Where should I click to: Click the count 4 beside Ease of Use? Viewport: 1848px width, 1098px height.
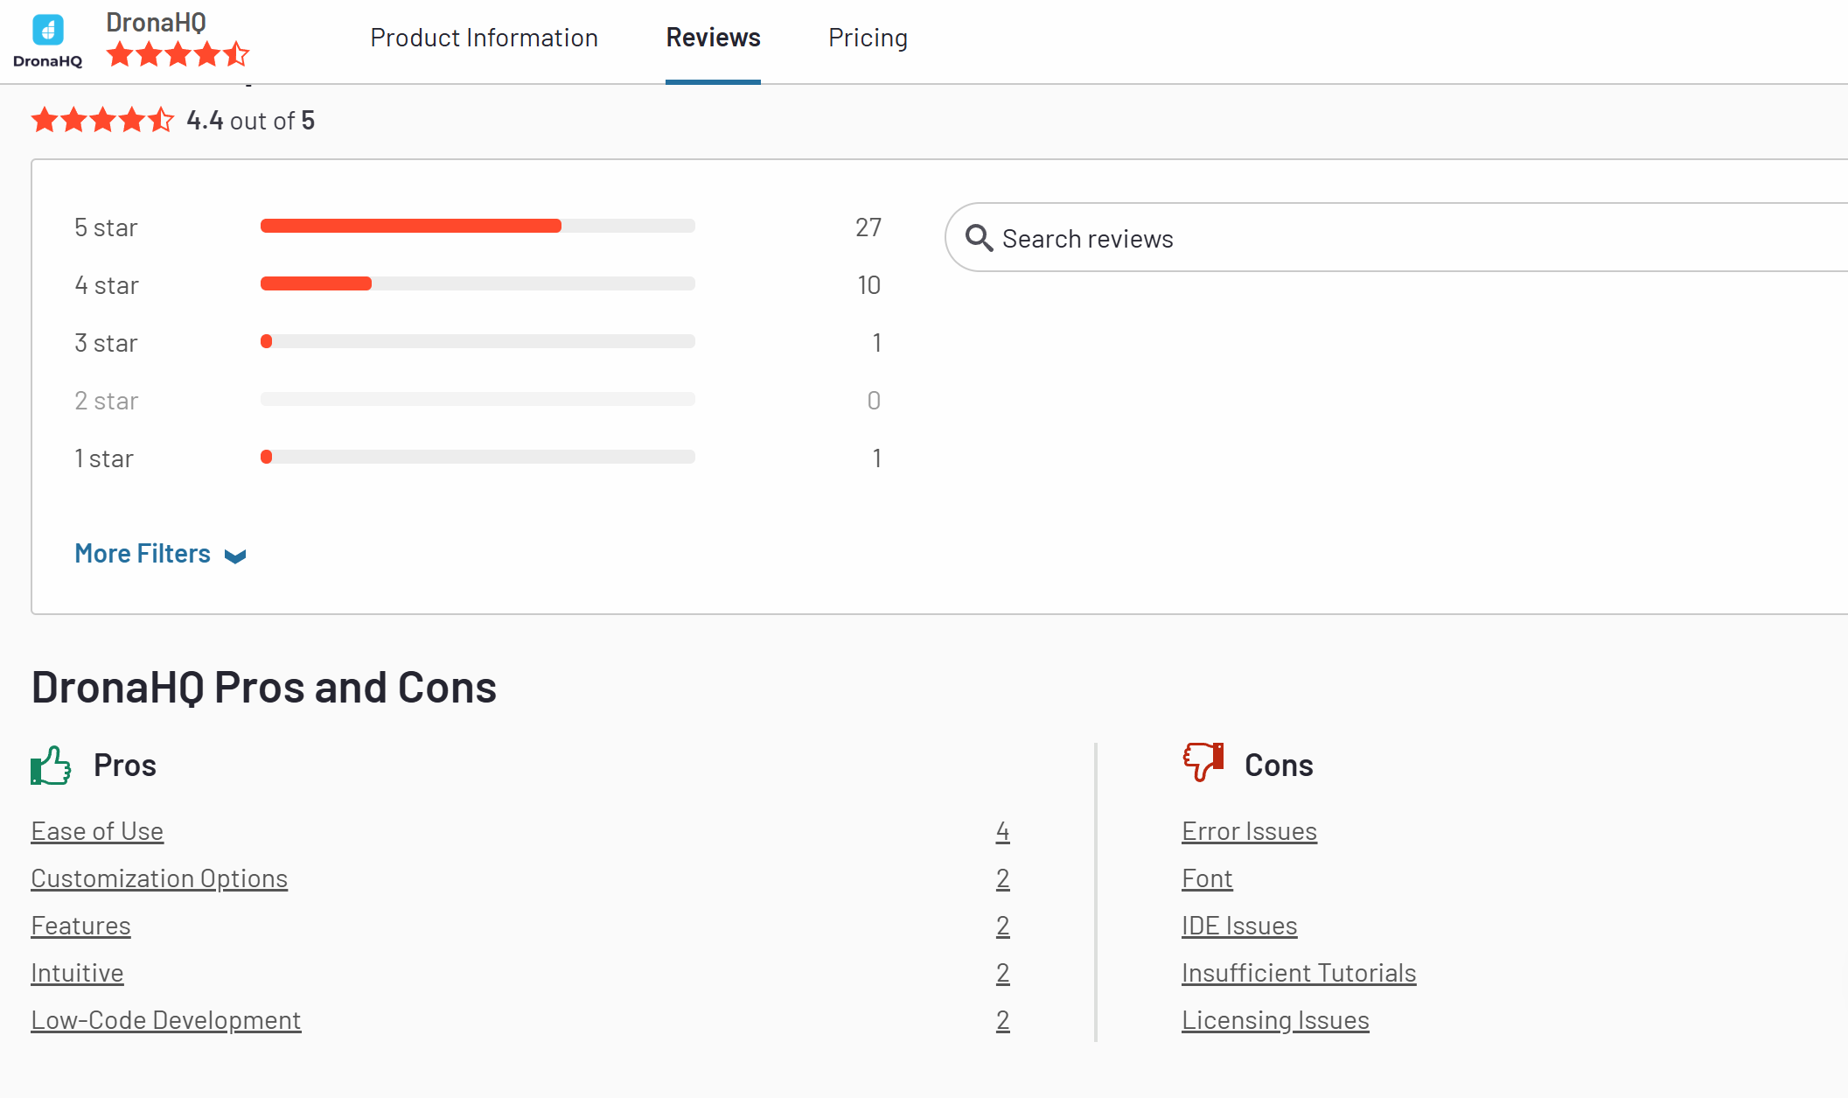(x=1002, y=831)
